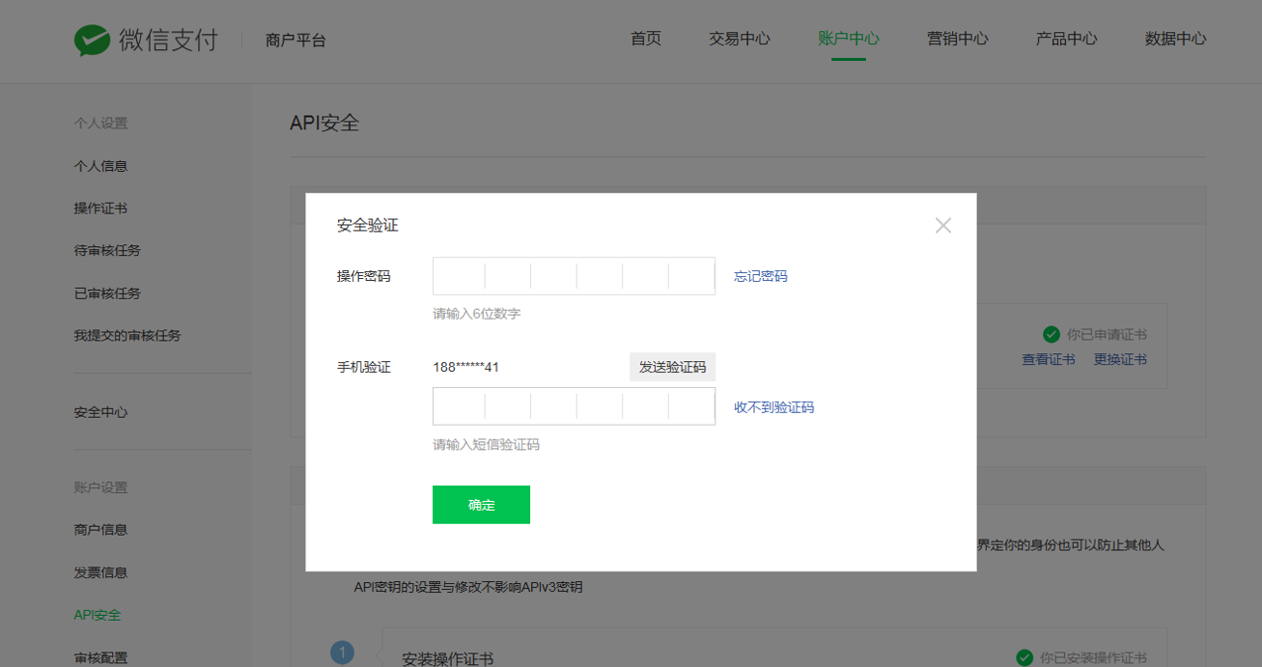Open 营销中心 navigation tab

958,39
